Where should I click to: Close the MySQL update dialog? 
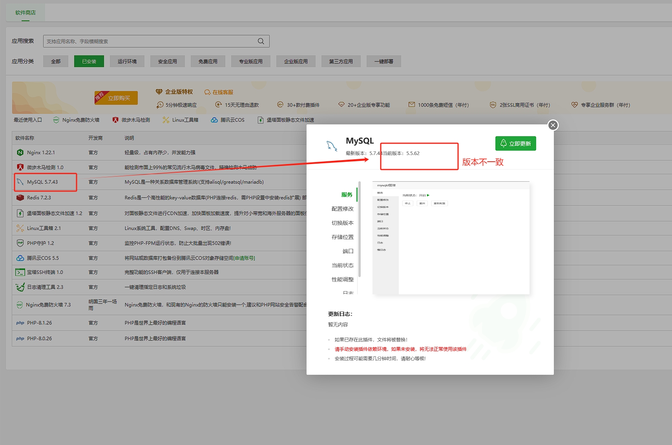(553, 125)
